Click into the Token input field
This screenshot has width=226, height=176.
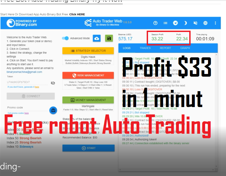[27, 82]
